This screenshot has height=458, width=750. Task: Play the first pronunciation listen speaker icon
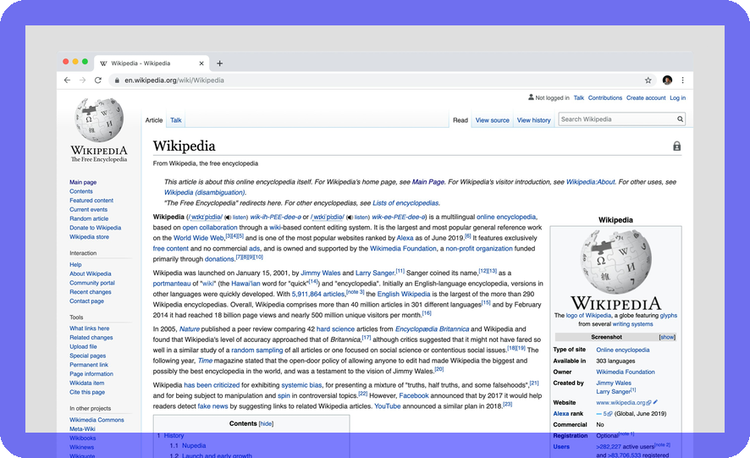click(228, 218)
